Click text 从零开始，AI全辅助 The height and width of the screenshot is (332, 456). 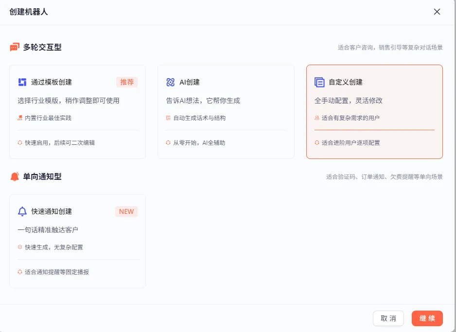199,142
